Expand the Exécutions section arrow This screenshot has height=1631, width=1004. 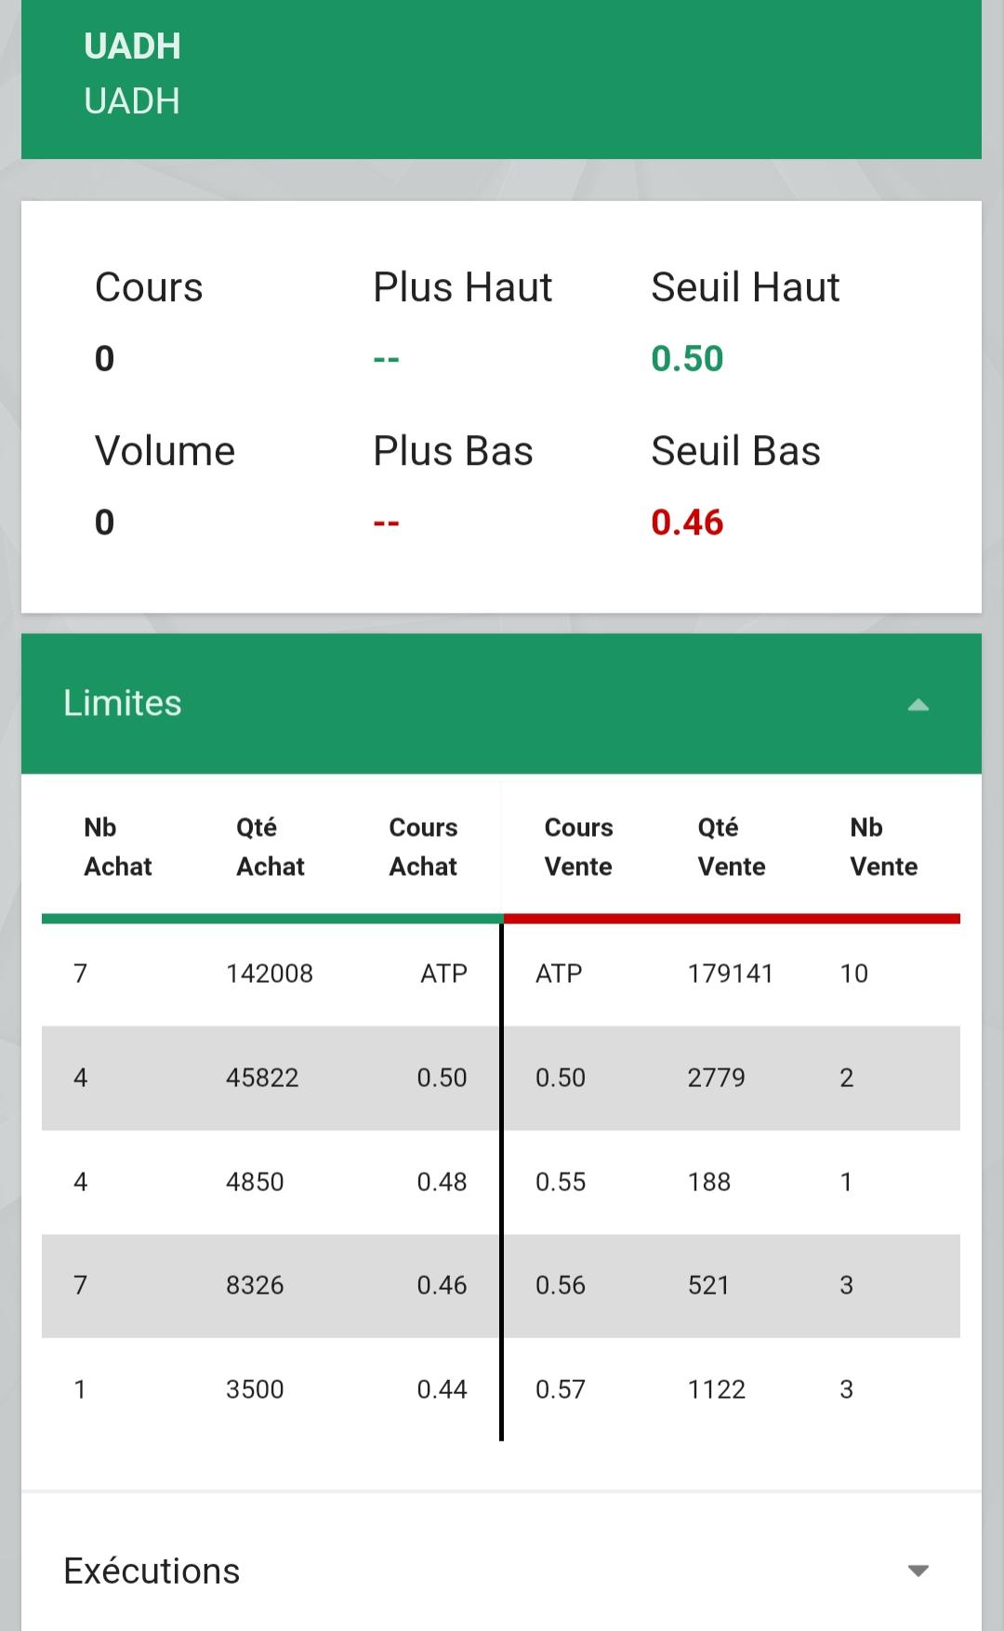pyautogui.click(x=918, y=1571)
